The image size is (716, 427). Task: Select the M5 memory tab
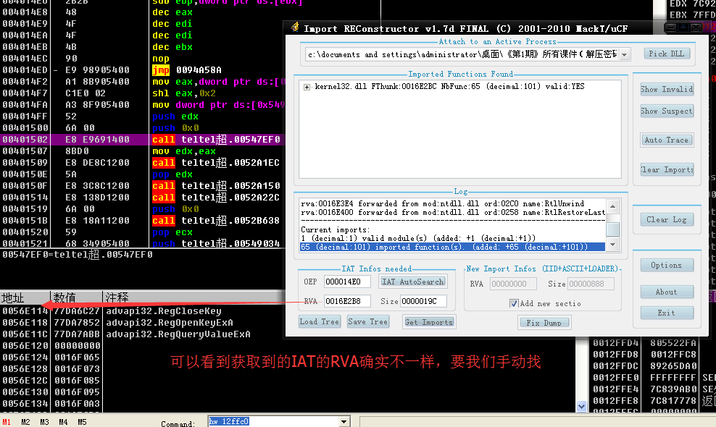(x=82, y=422)
